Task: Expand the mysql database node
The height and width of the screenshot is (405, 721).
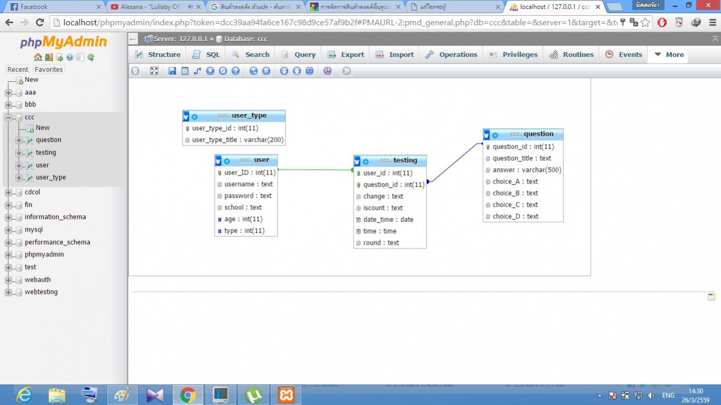Action: [x=8, y=230]
